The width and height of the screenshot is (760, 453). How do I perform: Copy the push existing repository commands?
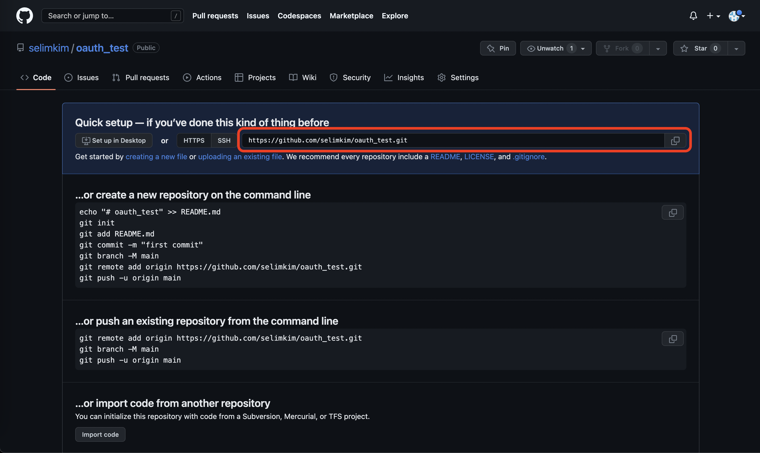tap(672, 339)
